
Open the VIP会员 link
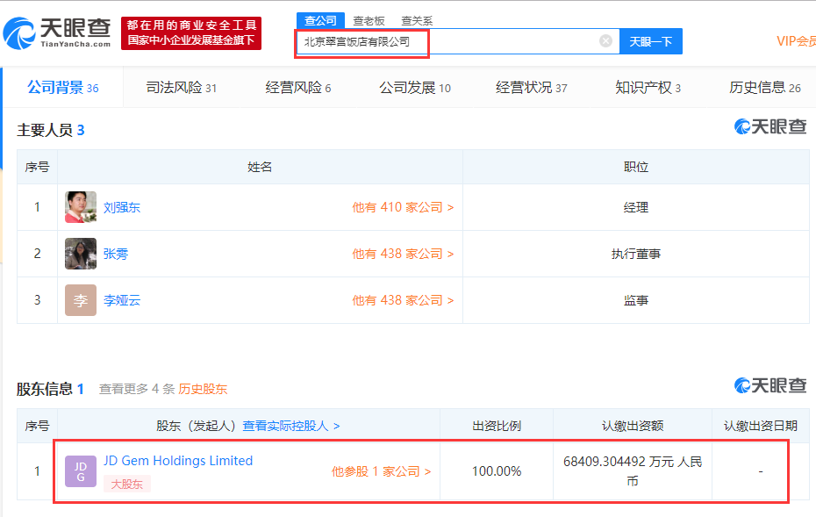pyautogui.click(x=796, y=41)
